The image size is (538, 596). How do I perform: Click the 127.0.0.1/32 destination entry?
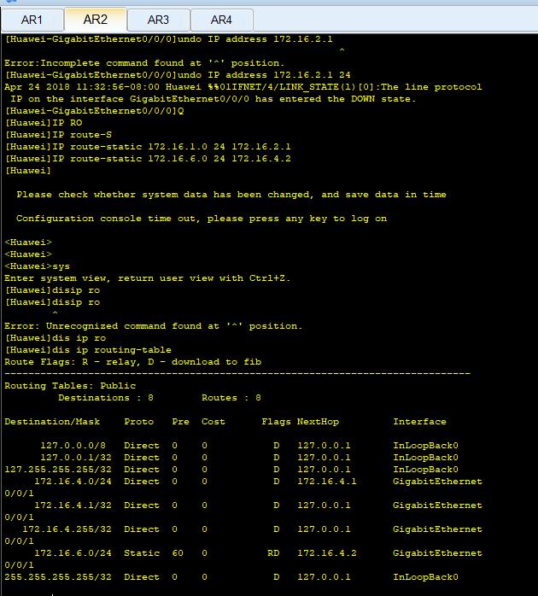[x=76, y=458]
